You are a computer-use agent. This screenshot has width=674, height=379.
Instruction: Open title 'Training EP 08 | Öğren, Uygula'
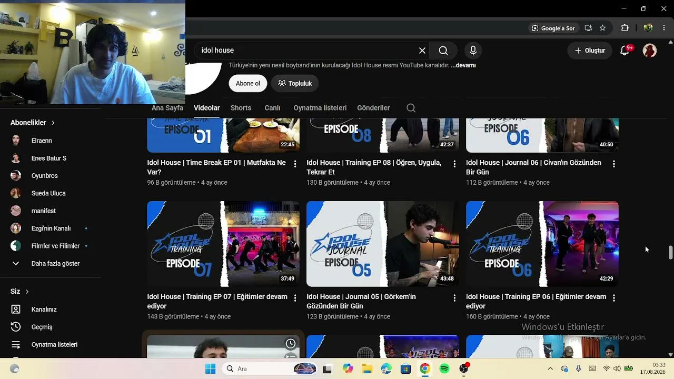374,167
